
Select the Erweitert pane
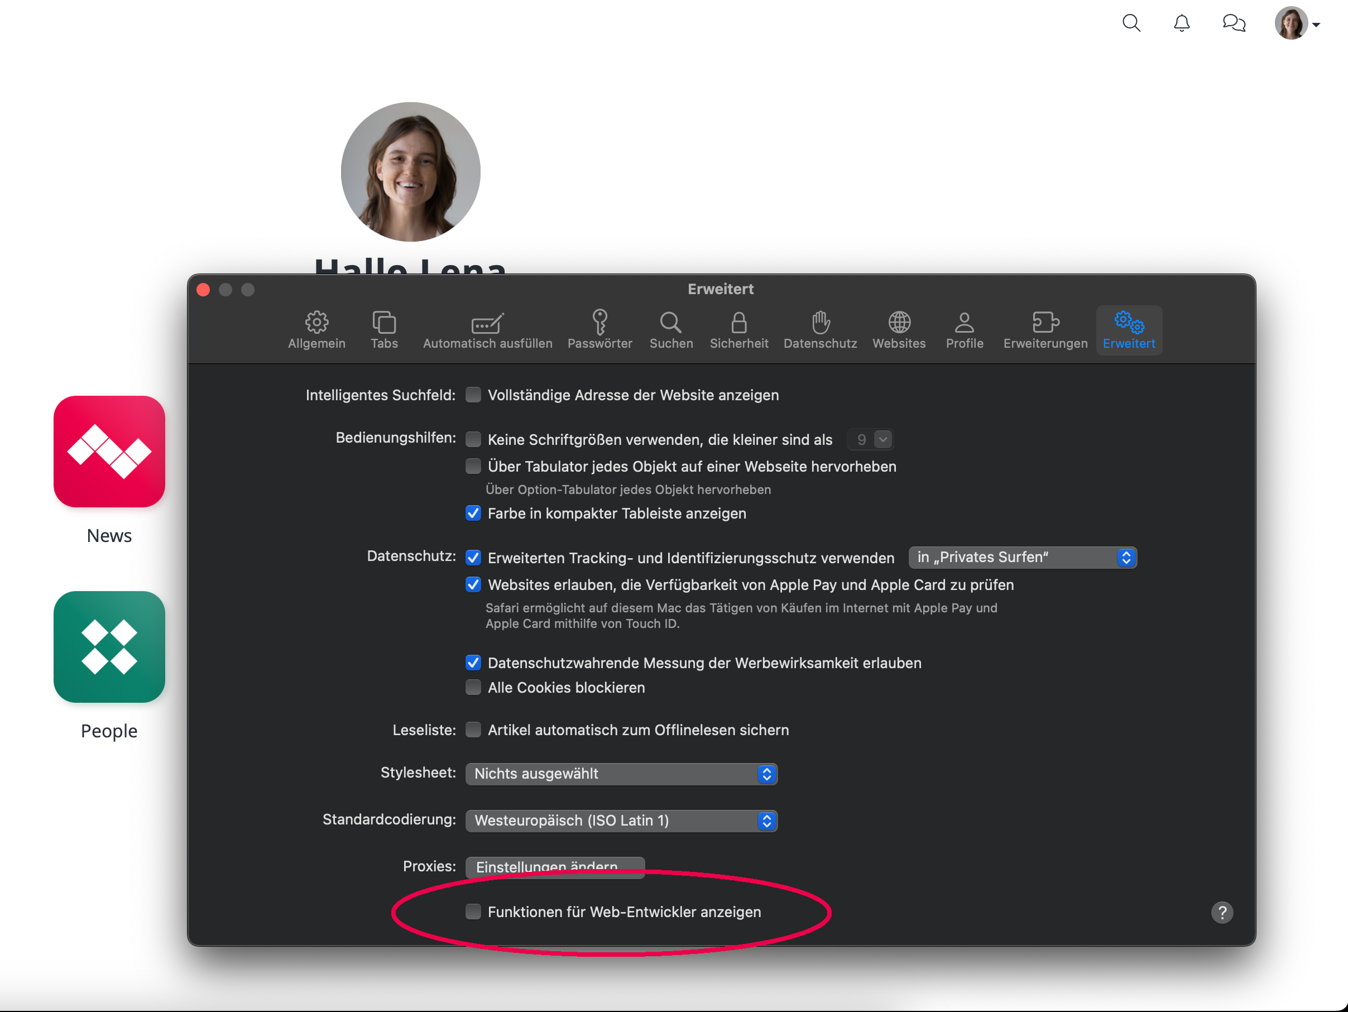point(1129,330)
